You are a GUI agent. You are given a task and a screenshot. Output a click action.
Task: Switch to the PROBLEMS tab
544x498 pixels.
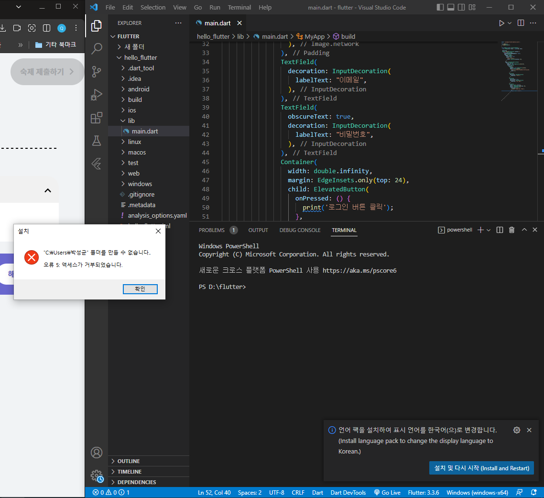click(218, 230)
